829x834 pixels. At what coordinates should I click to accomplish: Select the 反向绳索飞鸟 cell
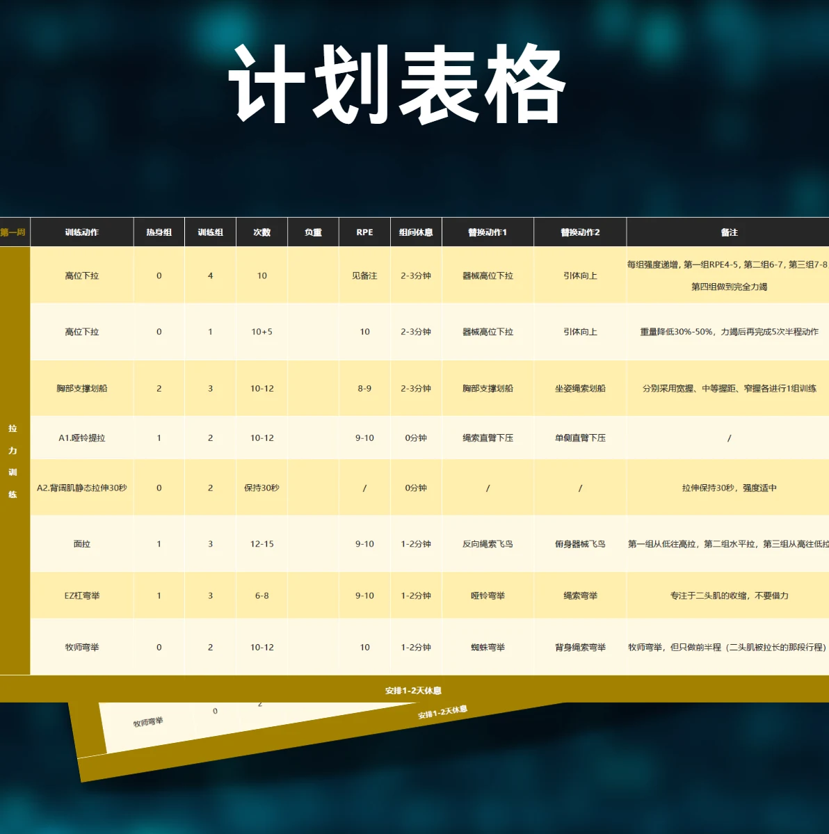(x=488, y=543)
